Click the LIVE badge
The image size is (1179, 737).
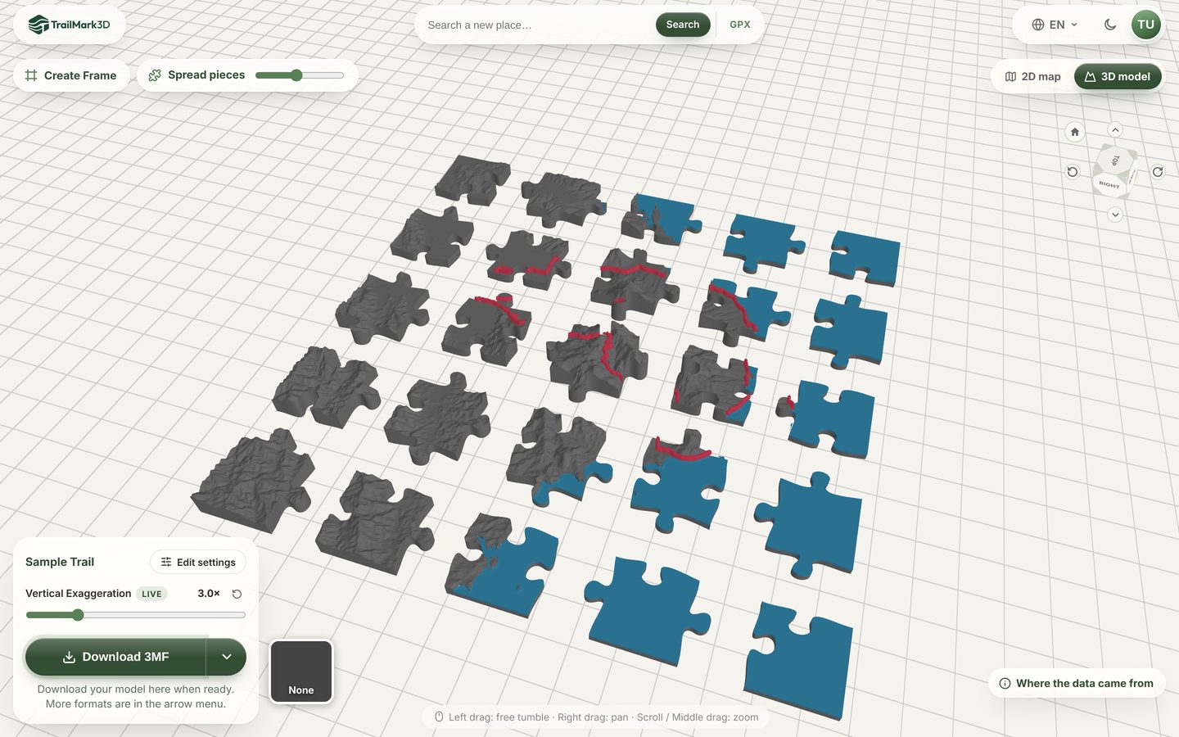click(151, 594)
